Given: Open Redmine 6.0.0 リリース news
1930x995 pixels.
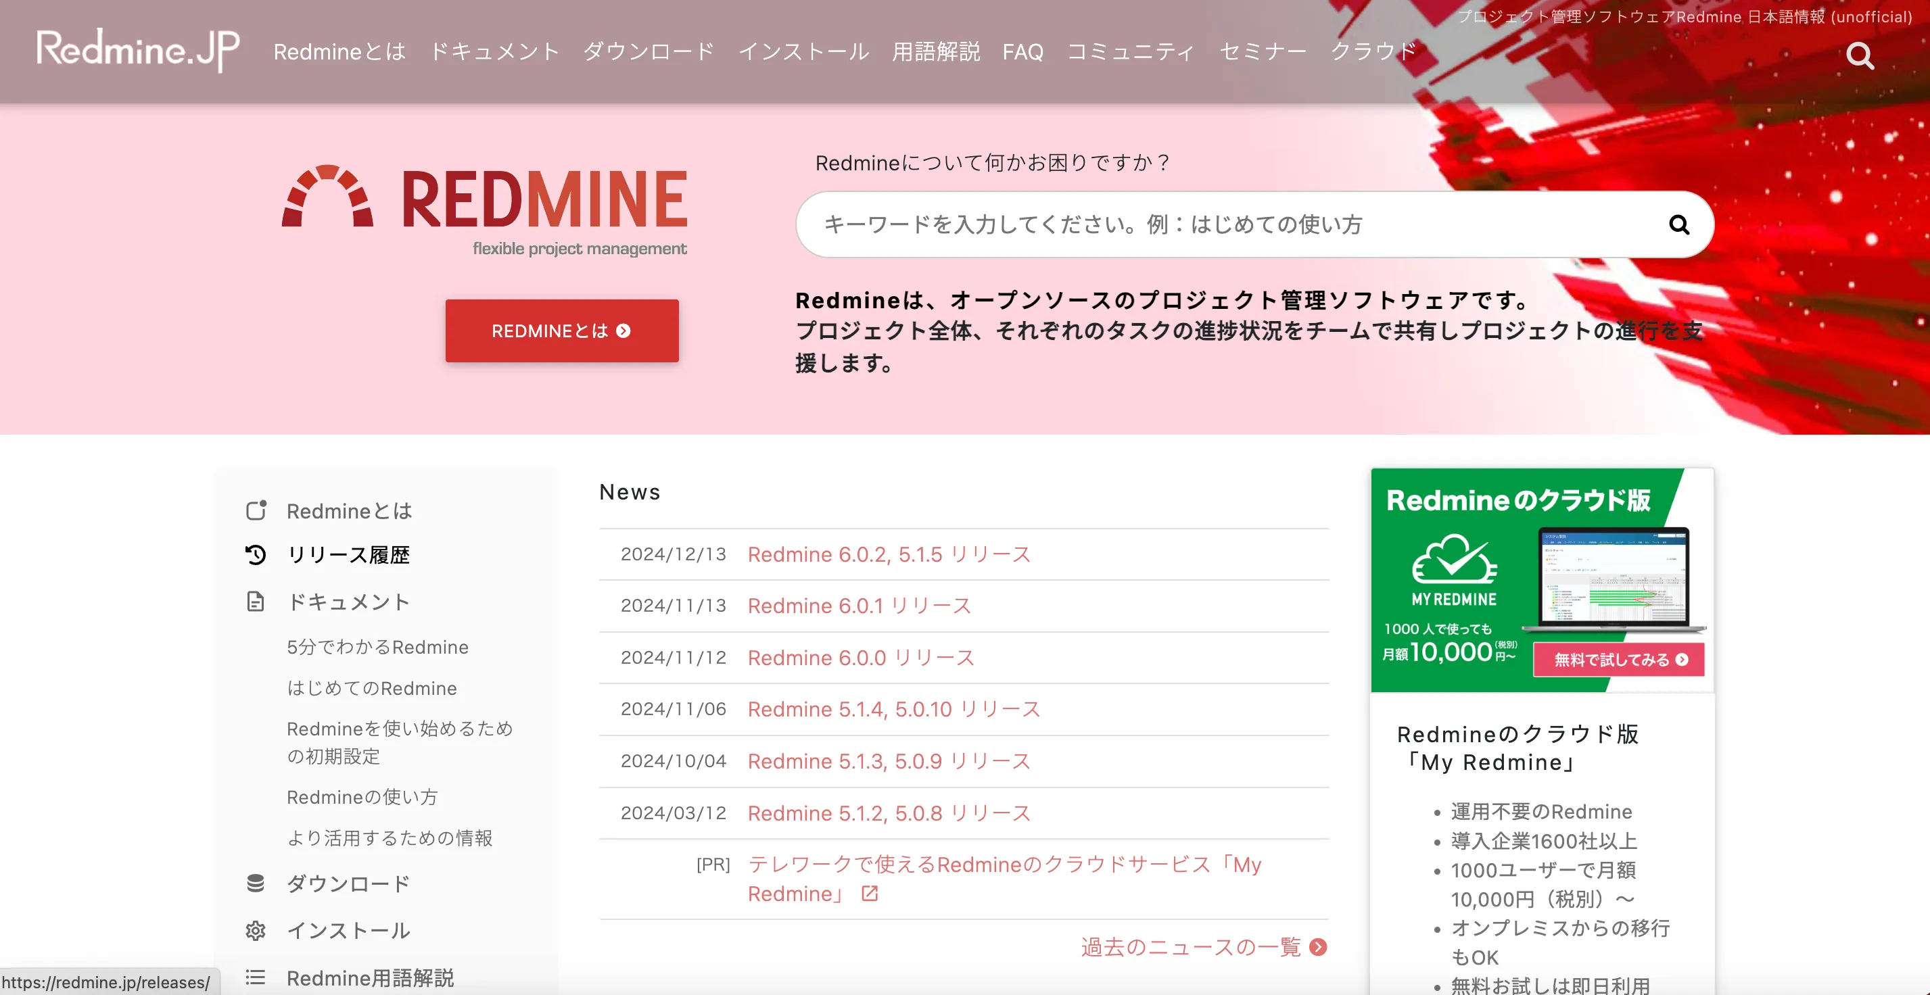Looking at the screenshot, I should coord(861,657).
